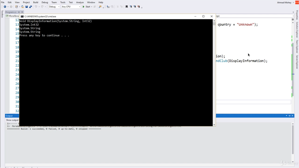Open the Any CPU platform dropdown
The image size is (299, 168).
tap(71, 7)
